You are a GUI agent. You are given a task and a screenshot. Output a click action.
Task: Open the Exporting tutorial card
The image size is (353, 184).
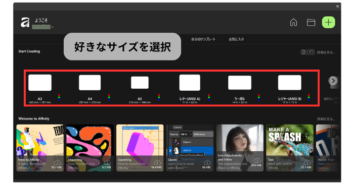click(140, 148)
